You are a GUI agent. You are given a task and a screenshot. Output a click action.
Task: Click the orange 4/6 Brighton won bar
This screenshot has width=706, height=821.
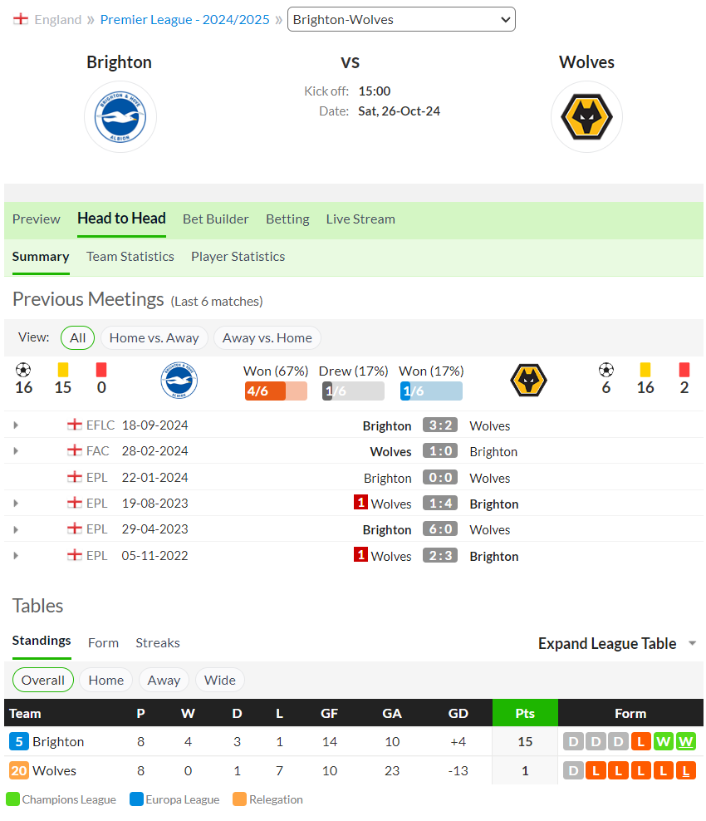tap(276, 391)
